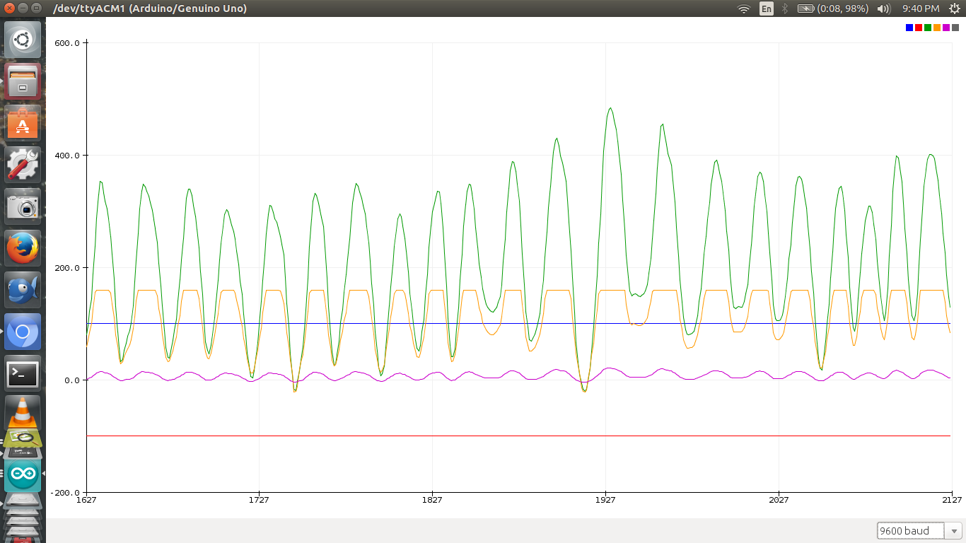
Task: Click the green legend color swatch
Action: point(928,28)
